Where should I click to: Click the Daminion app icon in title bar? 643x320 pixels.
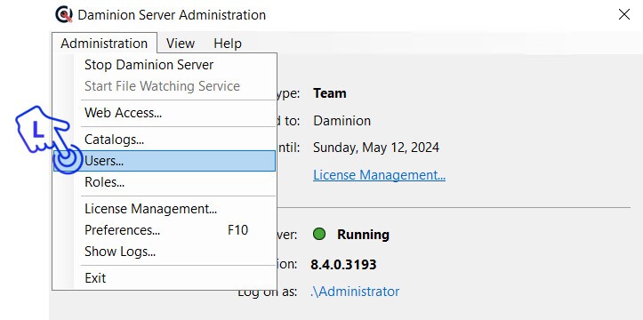tap(64, 15)
